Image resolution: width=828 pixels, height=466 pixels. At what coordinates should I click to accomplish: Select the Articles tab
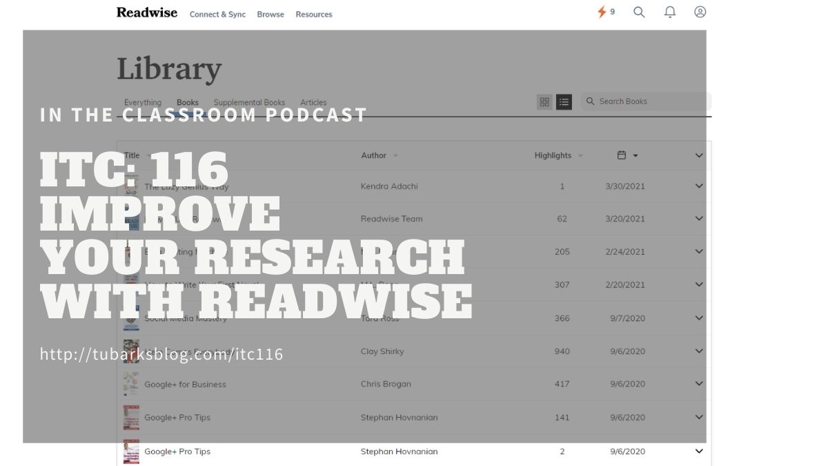(313, 102)
